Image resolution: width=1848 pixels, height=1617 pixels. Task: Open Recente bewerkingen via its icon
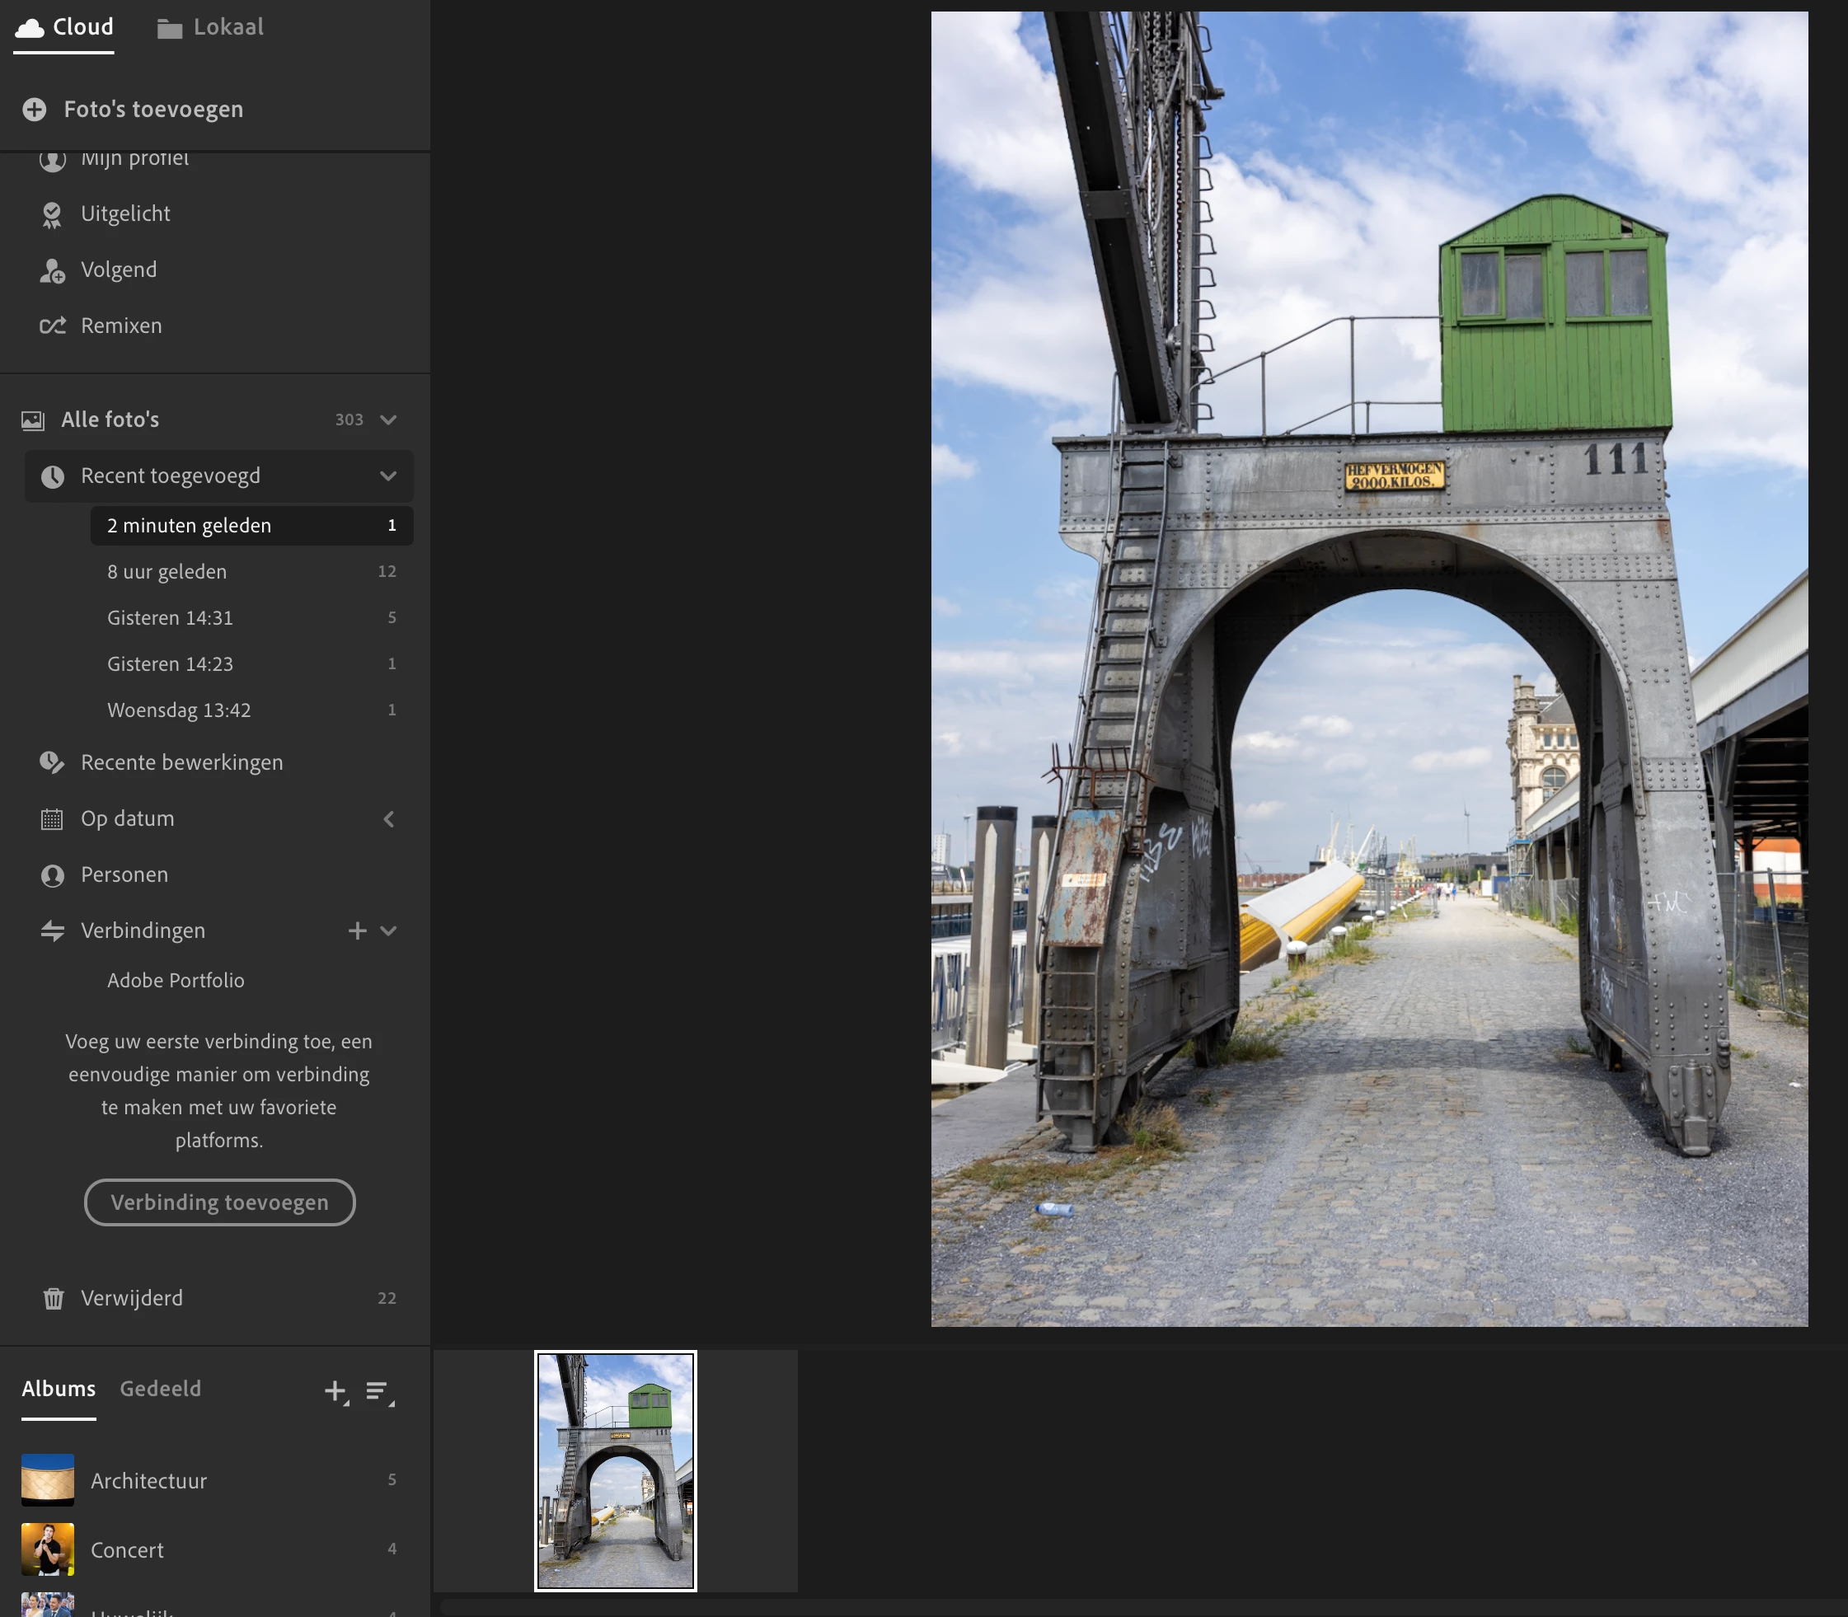point(52,762)
